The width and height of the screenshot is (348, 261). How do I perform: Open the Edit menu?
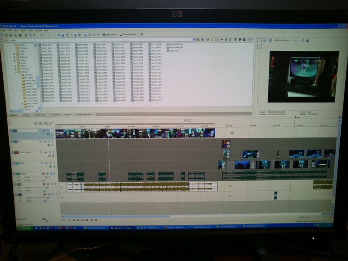(x=10, y=31)
